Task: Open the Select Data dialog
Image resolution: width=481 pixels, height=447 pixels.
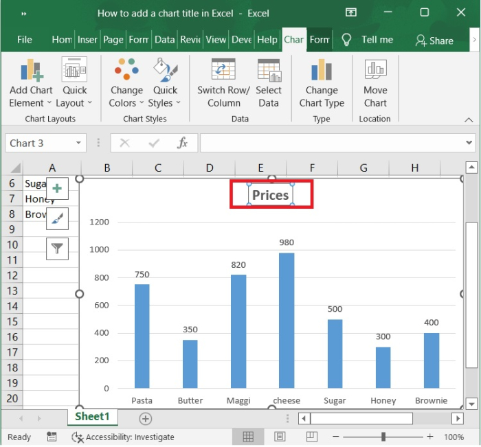Action: (x=269, y=71)
